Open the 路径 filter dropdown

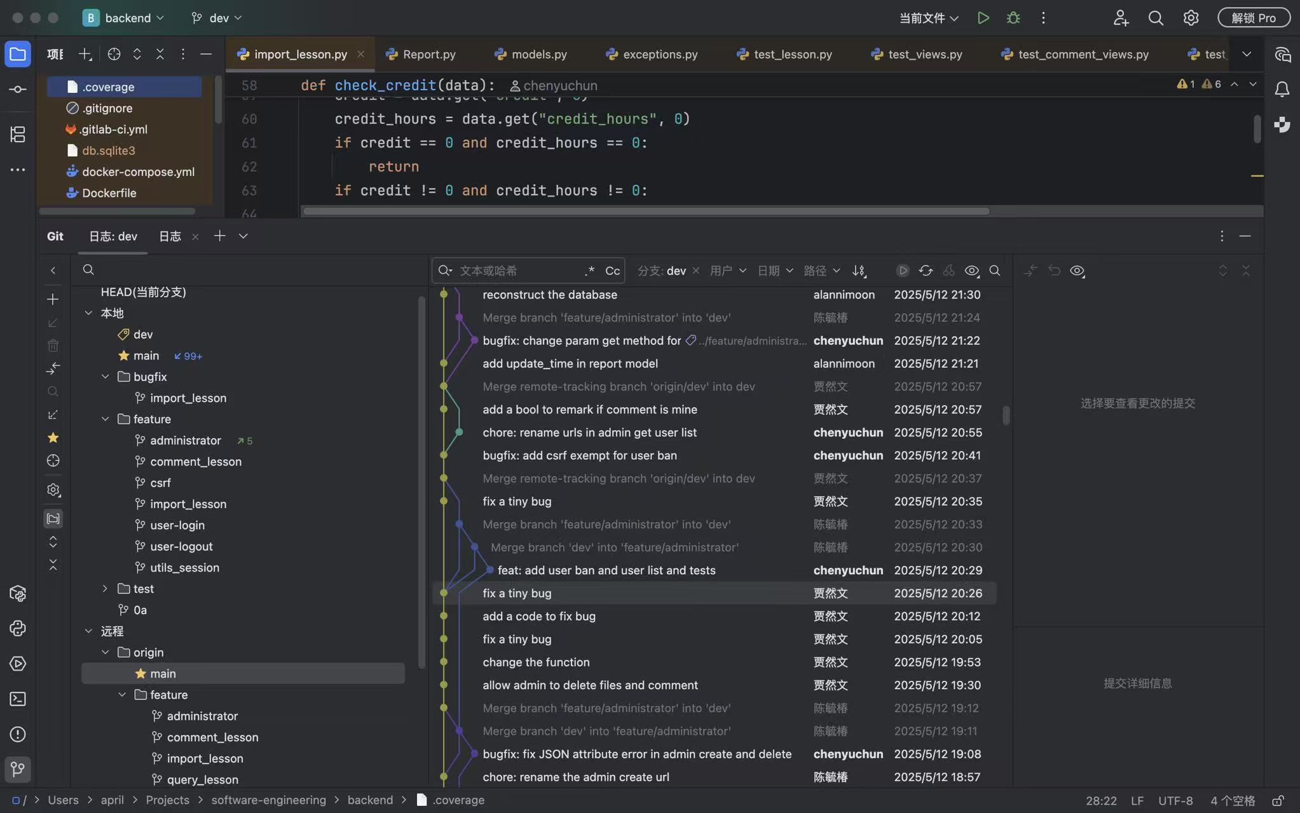coord(821,271)
